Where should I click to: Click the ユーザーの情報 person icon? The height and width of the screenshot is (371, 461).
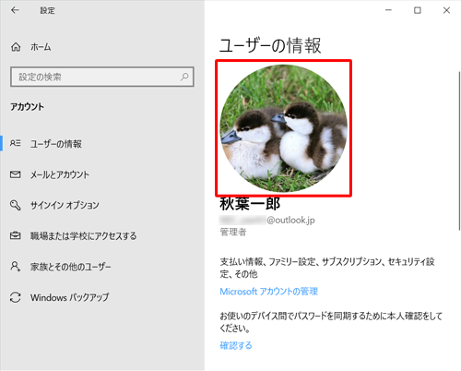(x=16, y=143)
